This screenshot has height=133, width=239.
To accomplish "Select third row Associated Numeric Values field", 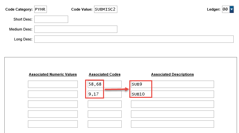I will 53,104.
